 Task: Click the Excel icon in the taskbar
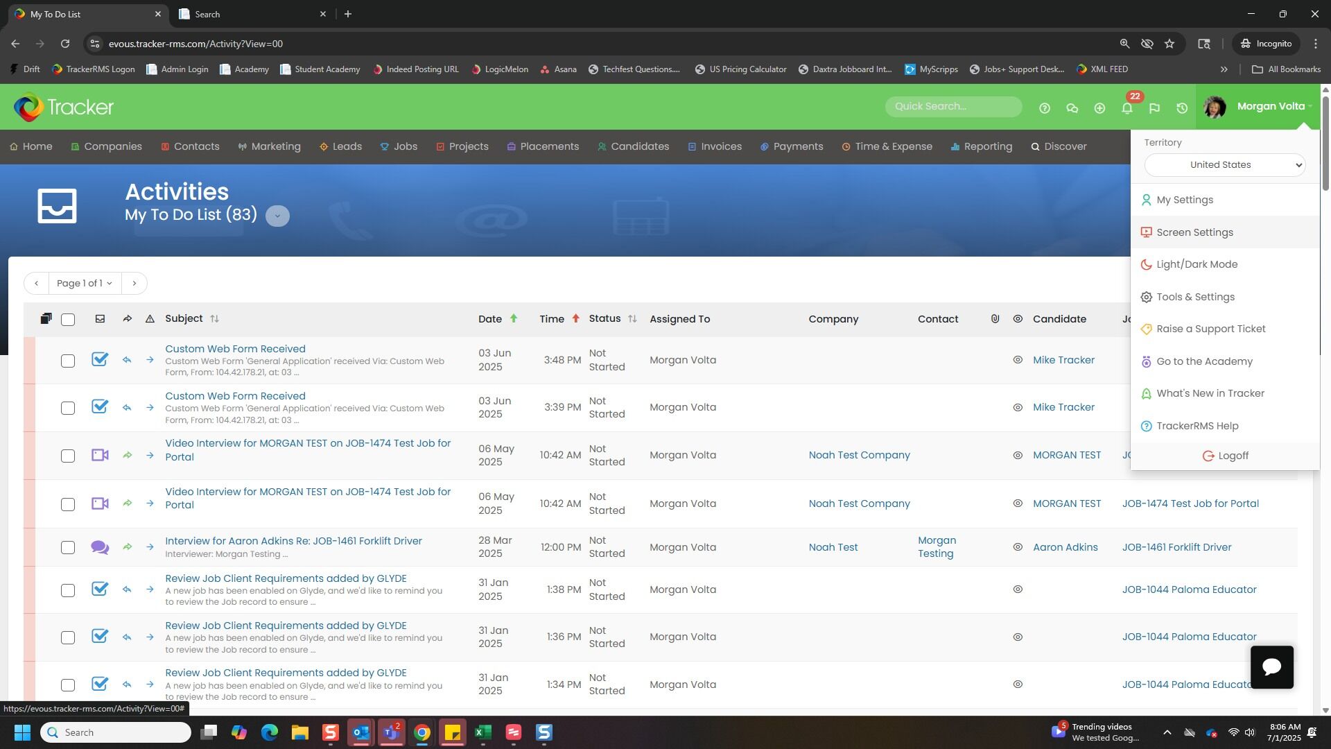483,732
